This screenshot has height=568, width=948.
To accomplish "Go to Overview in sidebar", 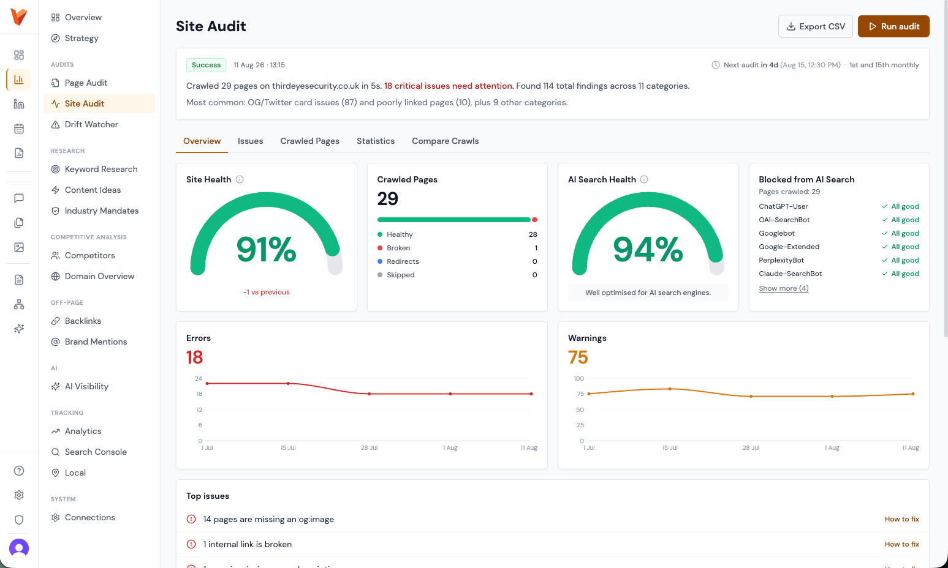I will [x=99, y=17].
